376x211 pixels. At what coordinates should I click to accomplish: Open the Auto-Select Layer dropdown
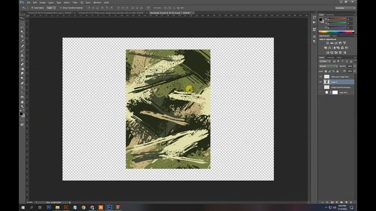pos(51,8)
